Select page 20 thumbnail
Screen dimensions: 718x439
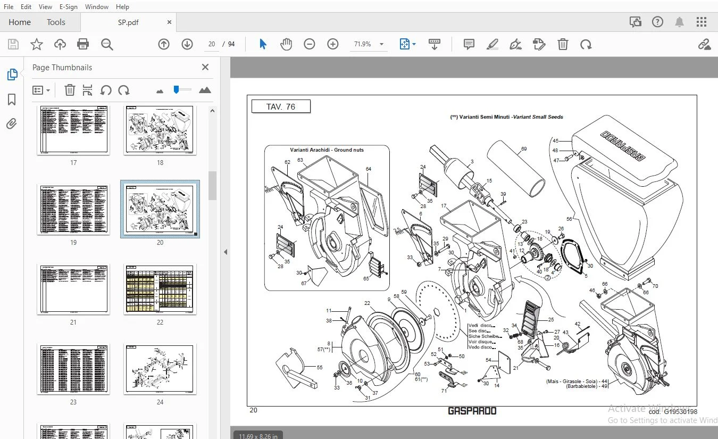point(160,210)
